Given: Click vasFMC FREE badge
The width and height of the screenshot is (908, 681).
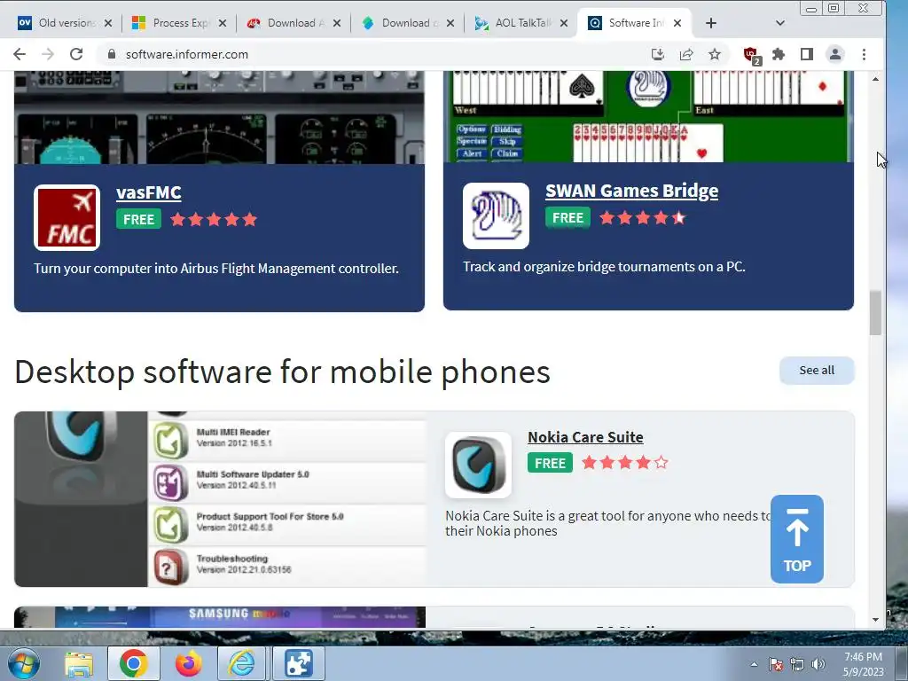Looking at the screenshot, I should (x=138, y=220).
